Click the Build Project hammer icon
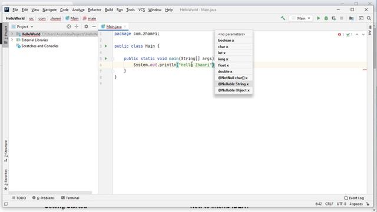The width and height of the screenshot is (377, 212). (x=283, y=18)
